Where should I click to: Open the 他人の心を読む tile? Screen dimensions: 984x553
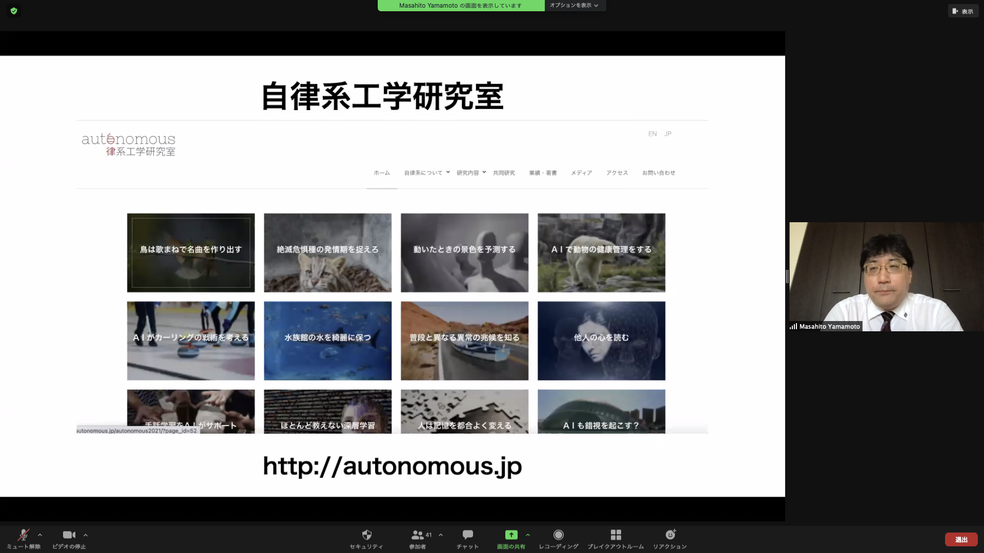click(601, 341)
